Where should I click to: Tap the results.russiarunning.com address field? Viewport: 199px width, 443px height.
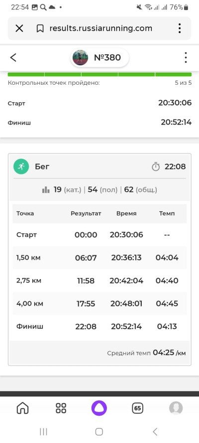click(x=100, y=28)
